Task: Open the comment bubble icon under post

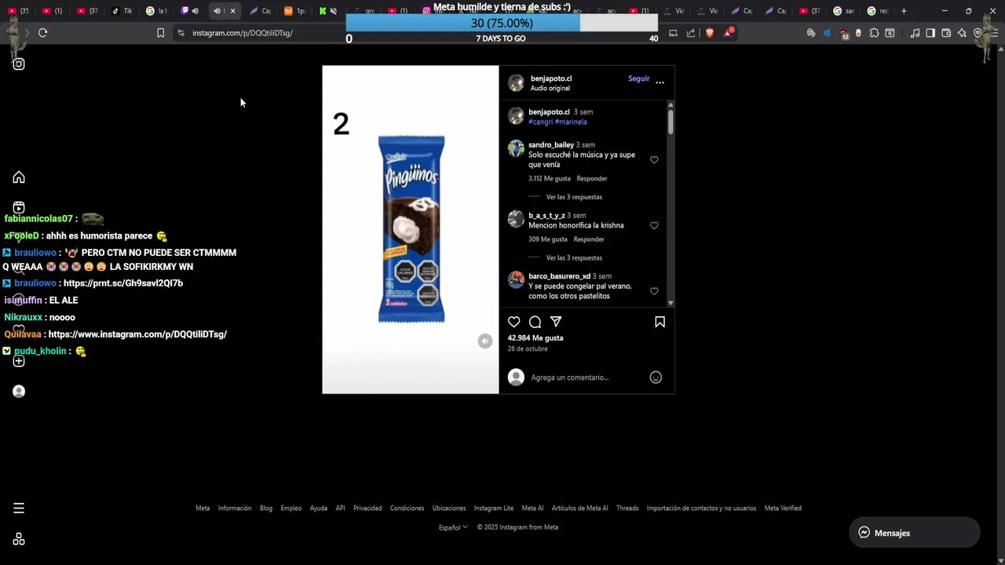Action: pos(535,322)
